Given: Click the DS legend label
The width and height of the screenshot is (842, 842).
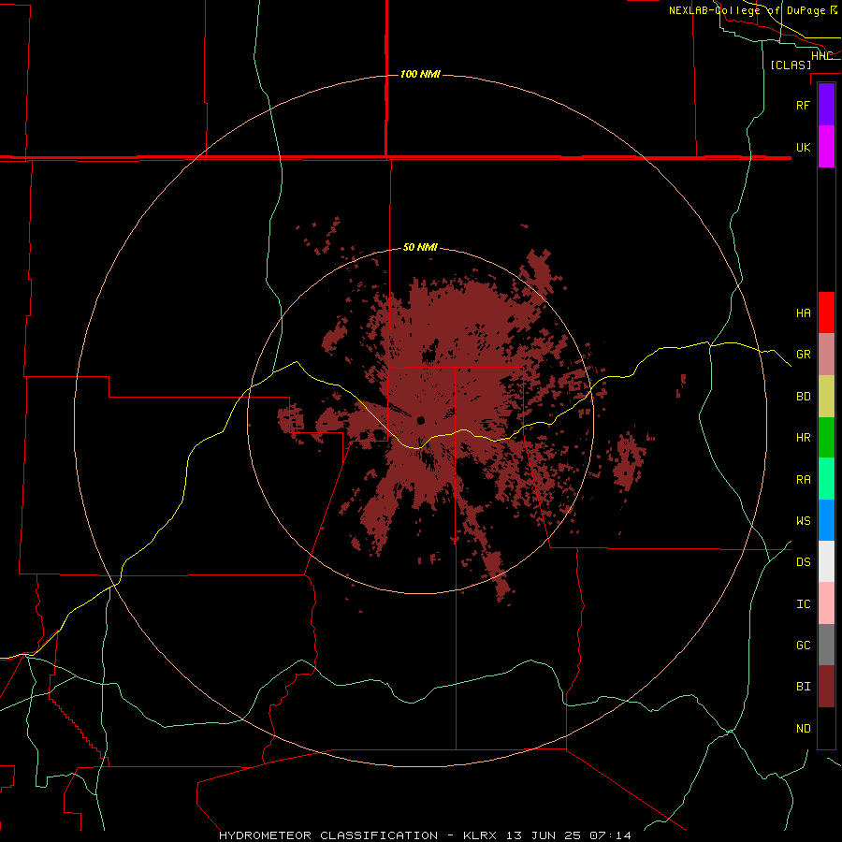Looking at the screenshot, I should click(x=803, y=562).
